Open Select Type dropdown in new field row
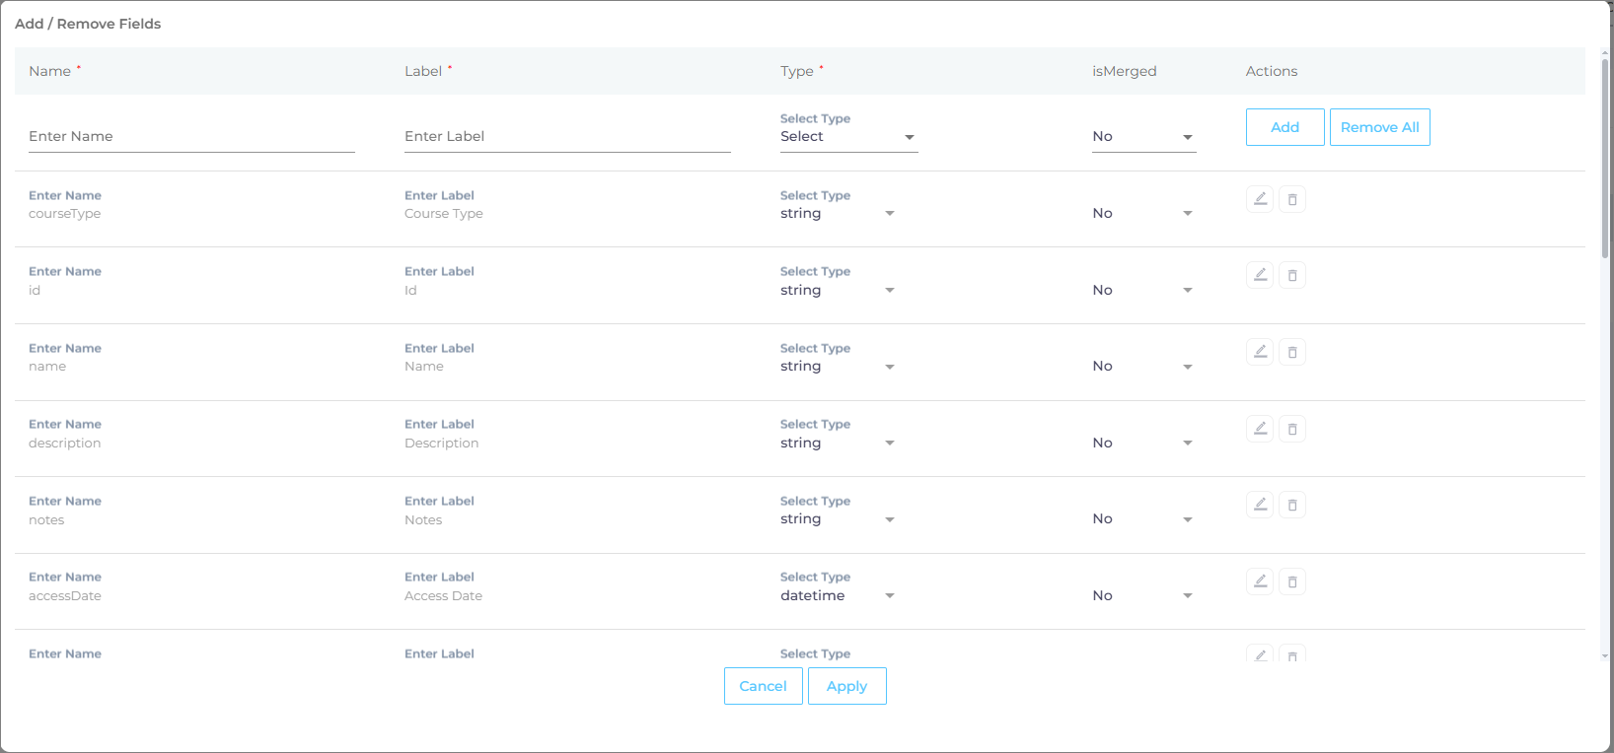The image size is (1614, 753). pyautogui.click(x=848, y=137)
